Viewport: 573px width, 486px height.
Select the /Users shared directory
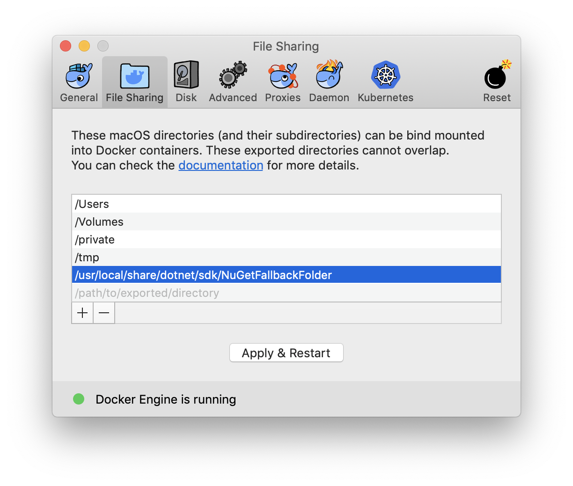pos(187,204)
